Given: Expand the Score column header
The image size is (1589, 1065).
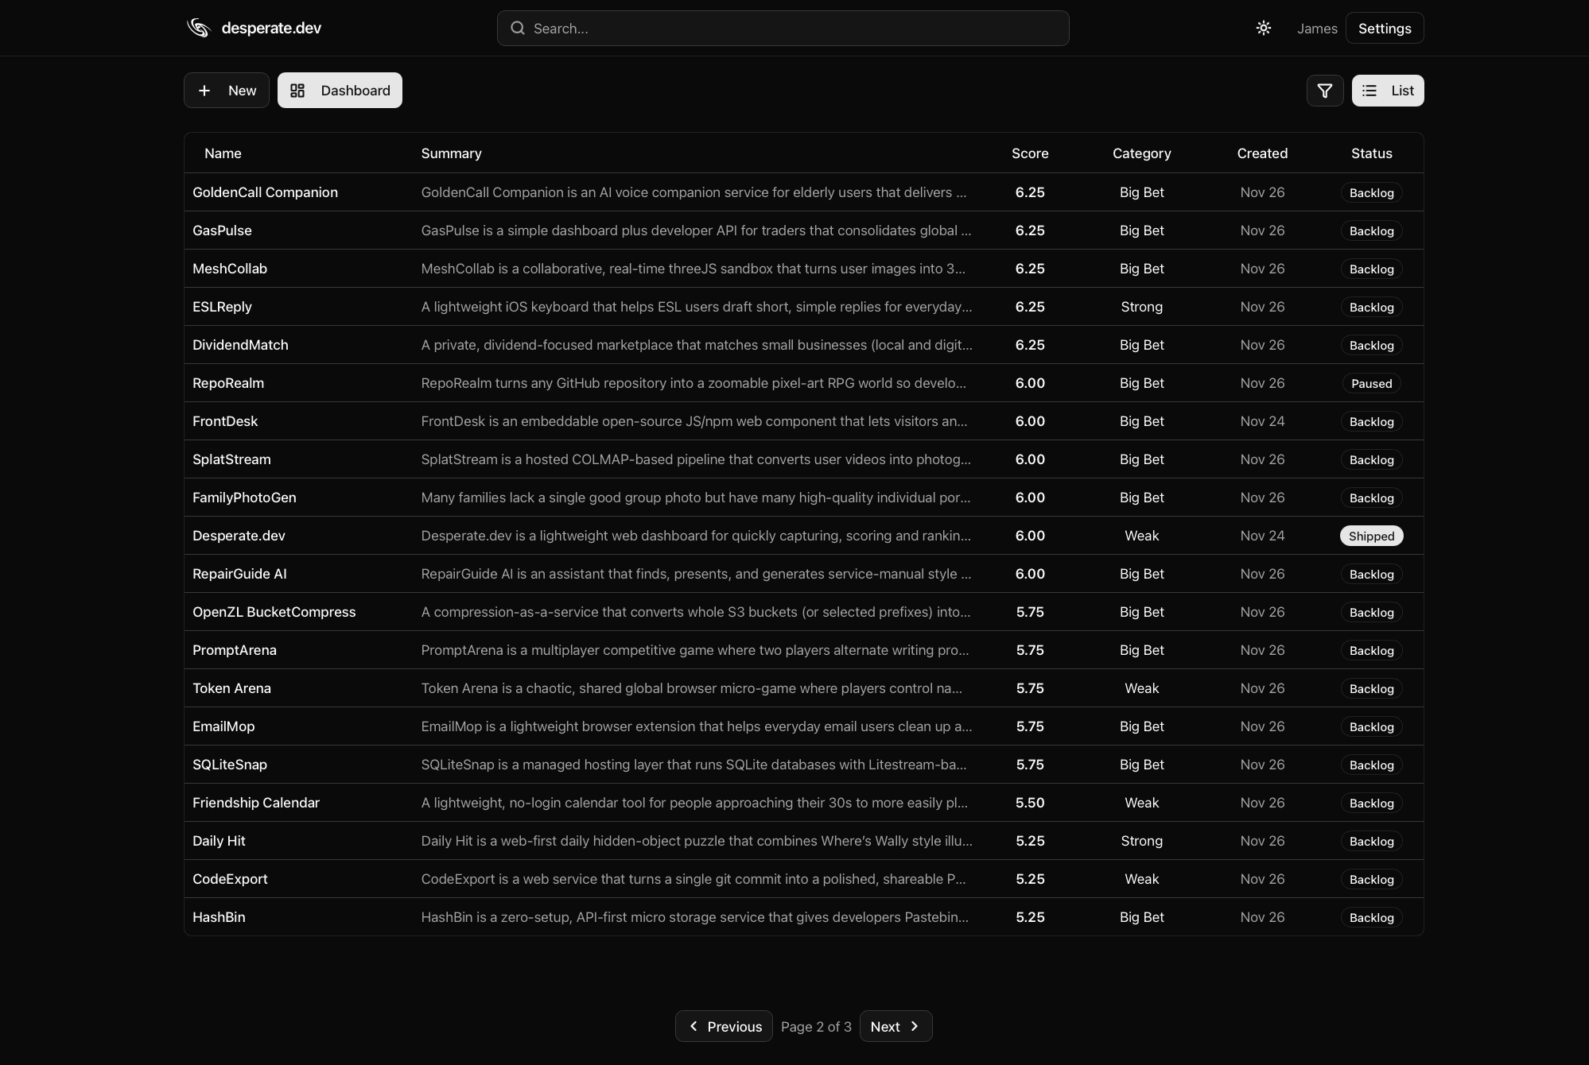Looking at the screenshot, I should tap(1030, 153).
